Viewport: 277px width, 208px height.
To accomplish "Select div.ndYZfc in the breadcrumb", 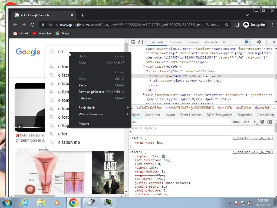I will coord(225,108).
